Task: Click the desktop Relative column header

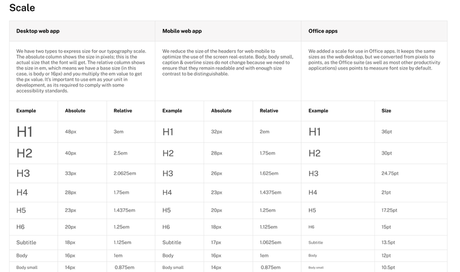Action: click(x=122, y=110)
